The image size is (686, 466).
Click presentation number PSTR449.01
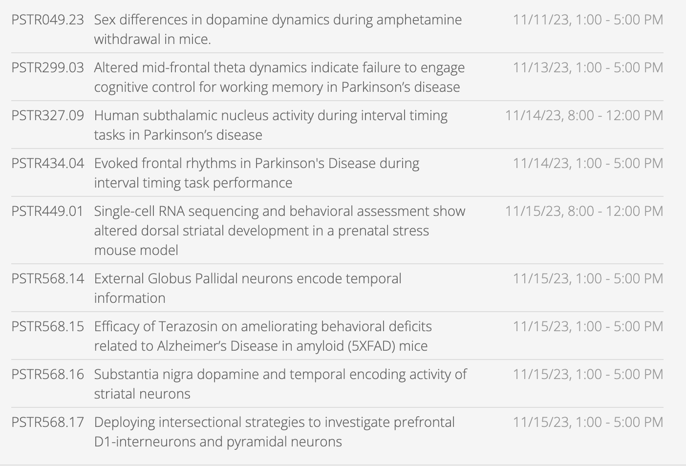[47, 212]
